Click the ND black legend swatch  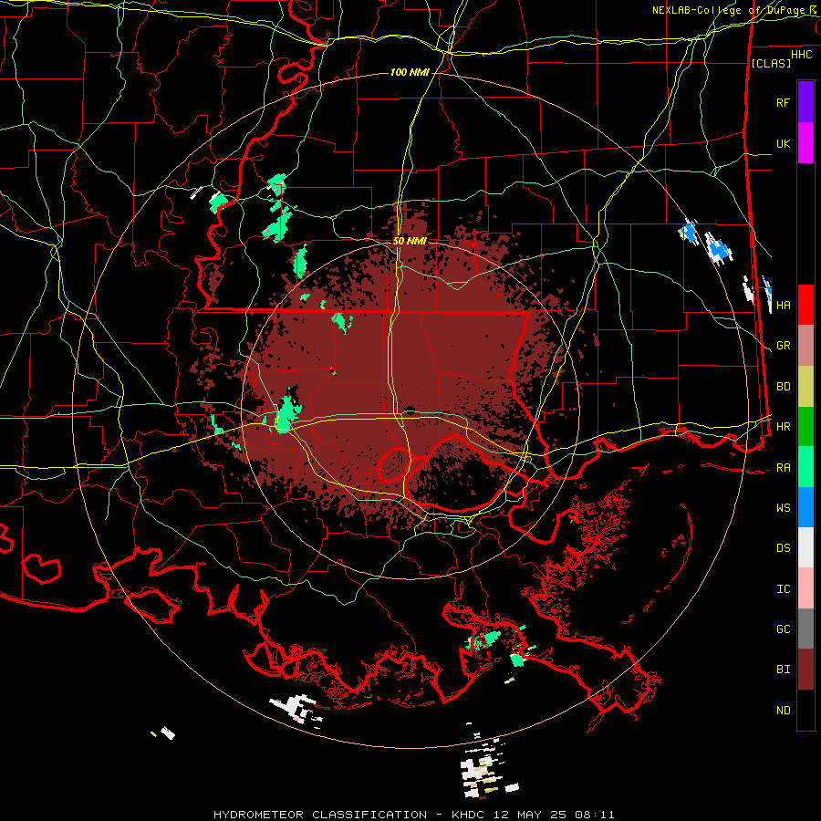(805, 710)
